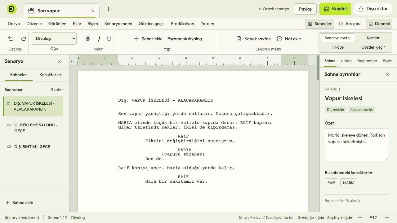Image resolution: width=397 pixels, height=223 pixels.
Task: Close Sahne ayrıntıları panel
Action: point(387,74)
